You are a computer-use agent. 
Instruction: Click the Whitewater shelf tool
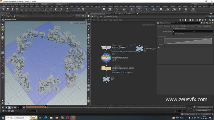pos(175,9)
